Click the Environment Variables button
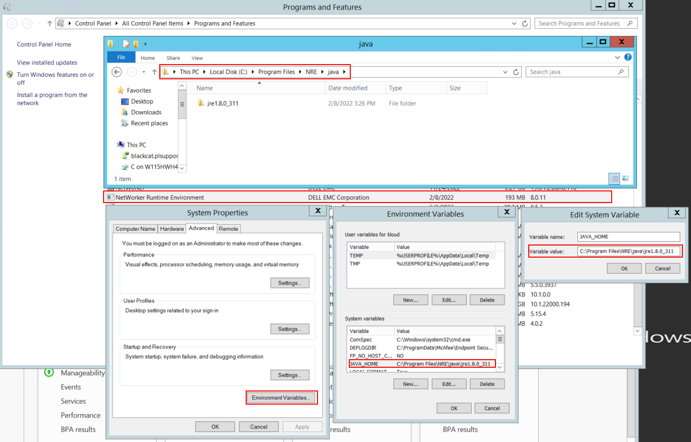The image size is (691, 442). pyautogui.click(x=281, y=398)
